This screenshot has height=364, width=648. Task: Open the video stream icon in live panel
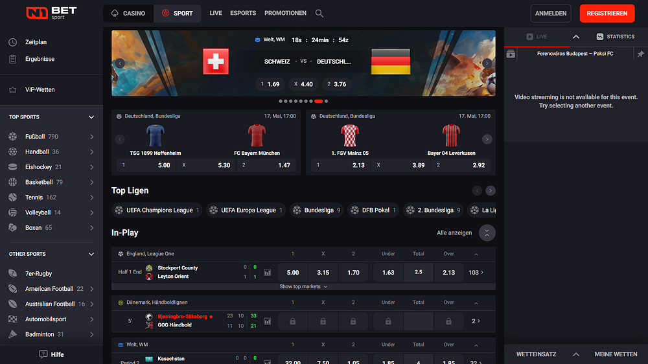tap(511, 54)
